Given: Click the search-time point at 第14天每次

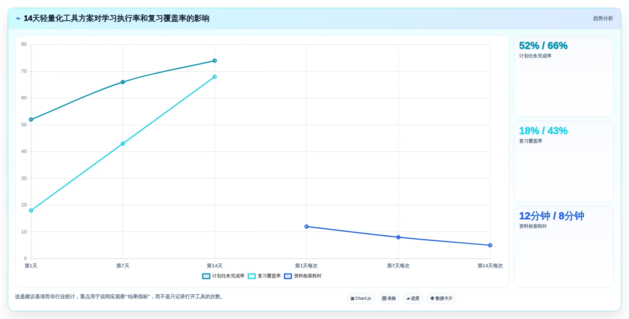Looking at the screenshot, I should pyautogui.click(x=490, y=245).
